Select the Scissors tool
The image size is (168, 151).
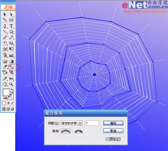point(11,79)
